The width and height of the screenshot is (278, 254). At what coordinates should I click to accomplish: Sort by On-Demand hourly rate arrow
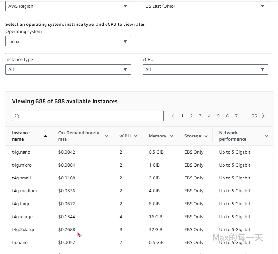point(107,136)
